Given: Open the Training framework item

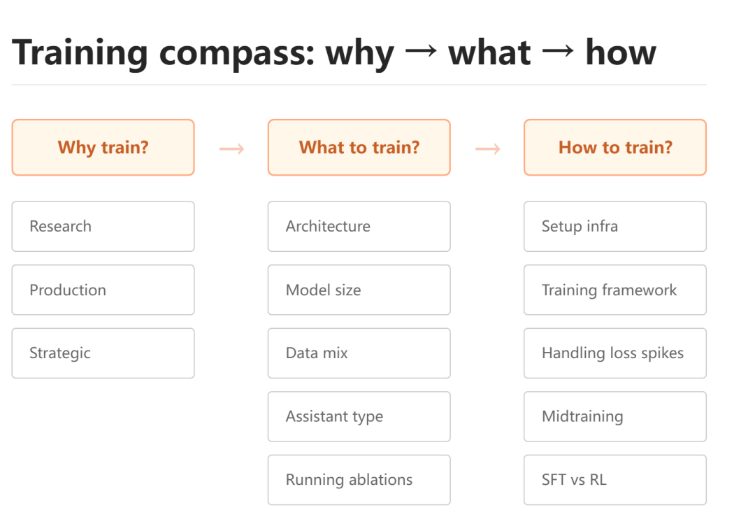Looking at the screenshot, I should [x=614, y=290].
